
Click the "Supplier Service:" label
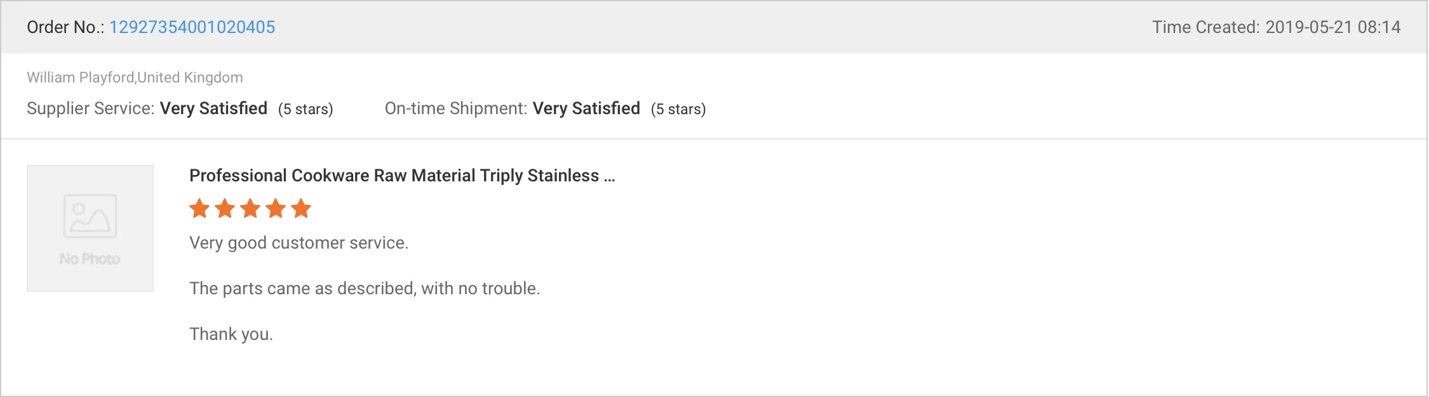click(x=90, y=108)
